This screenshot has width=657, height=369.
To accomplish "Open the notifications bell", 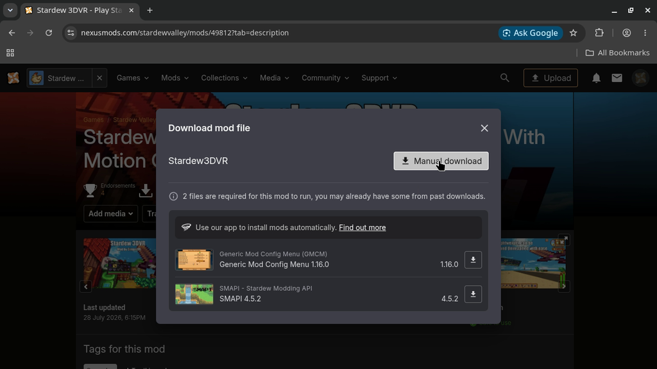I will (596, 78).
